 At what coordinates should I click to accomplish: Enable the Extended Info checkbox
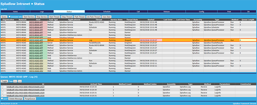[9, 17]
